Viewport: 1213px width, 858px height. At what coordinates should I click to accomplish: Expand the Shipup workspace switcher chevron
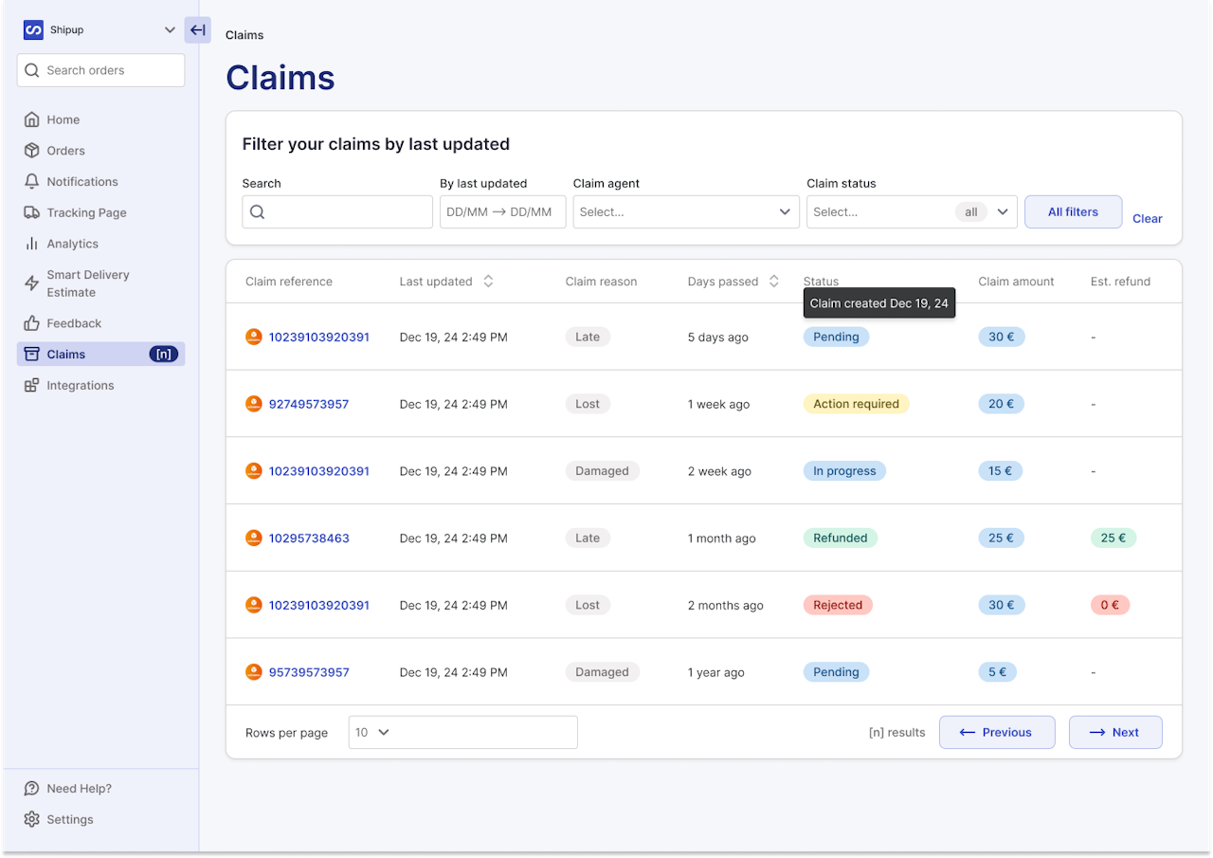coord(170,30)
